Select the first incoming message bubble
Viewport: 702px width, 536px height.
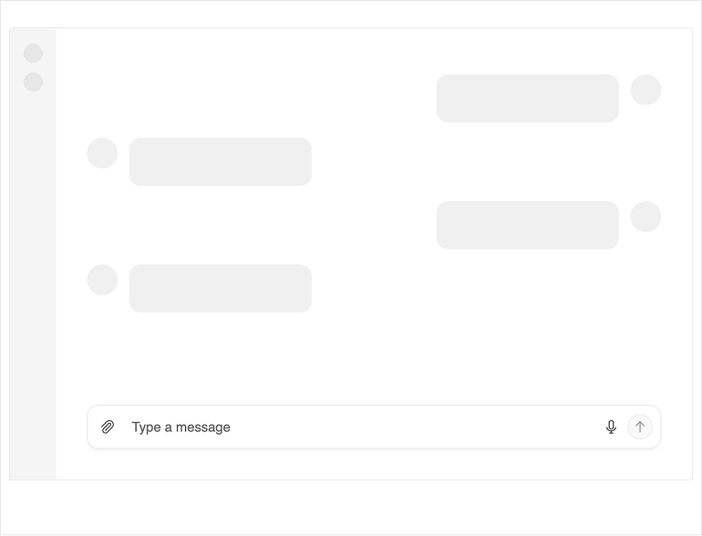[220, 161]
